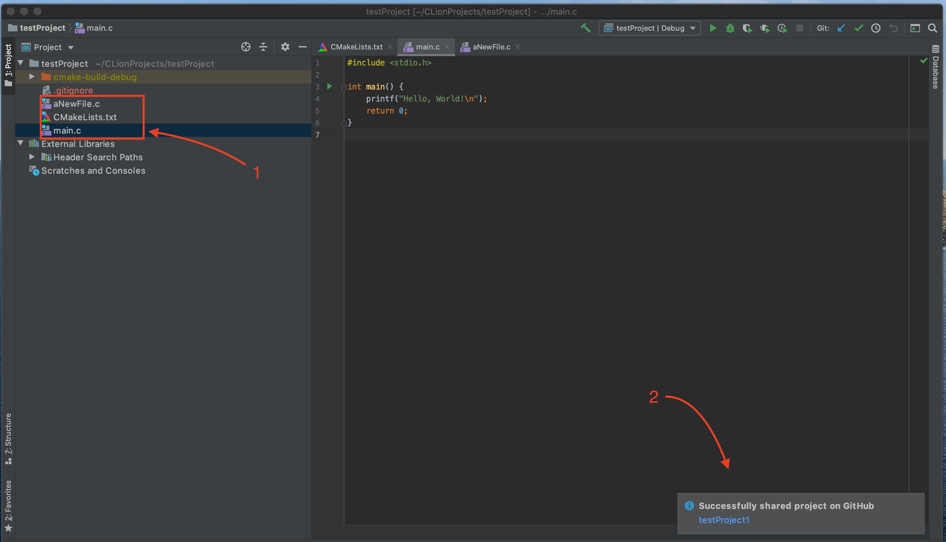Close the aNewFile.c tab
The image size is (946, 542).
click(517, 47)
